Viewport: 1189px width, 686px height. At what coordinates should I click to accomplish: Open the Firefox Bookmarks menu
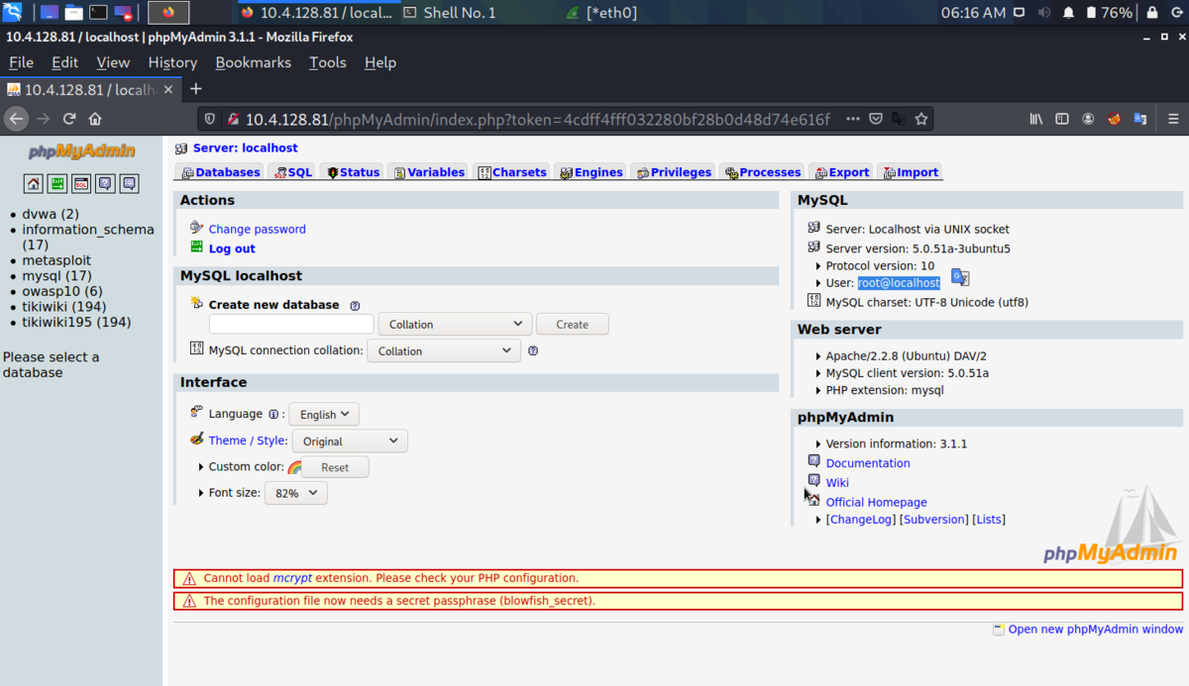[253, 62]
